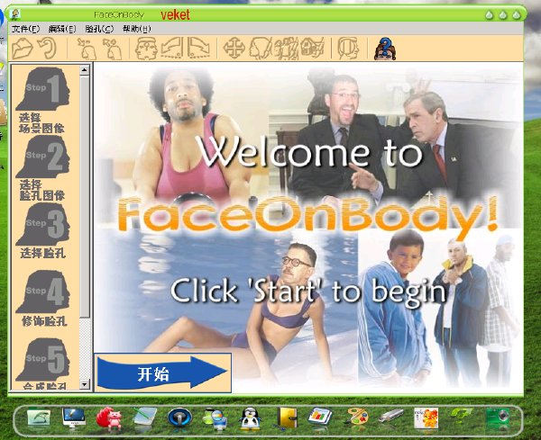Viewport: 541px width, 440px height.
Task: Open the feather folder dock icon
Action: click(39, 417)
